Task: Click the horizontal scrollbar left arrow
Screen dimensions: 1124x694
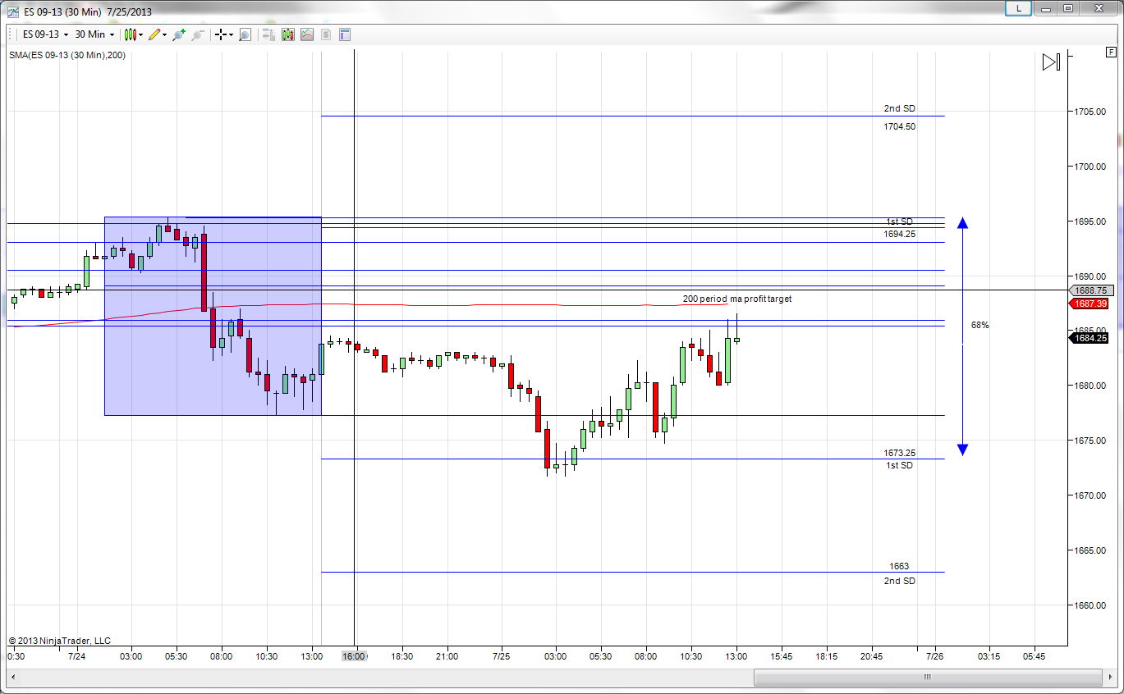Action: 11,678
